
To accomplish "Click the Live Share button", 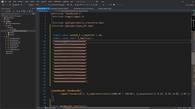I will click(190, 5).
